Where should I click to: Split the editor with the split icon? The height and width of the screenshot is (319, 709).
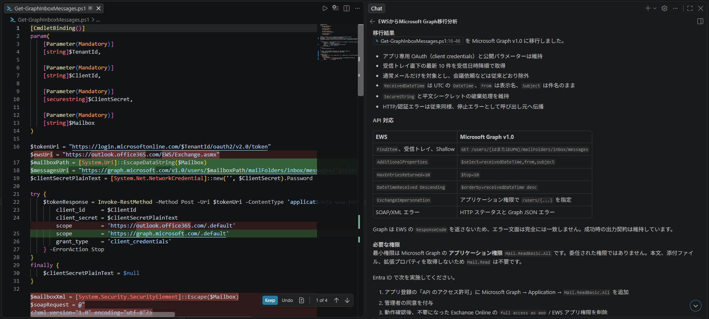point(347,8)
